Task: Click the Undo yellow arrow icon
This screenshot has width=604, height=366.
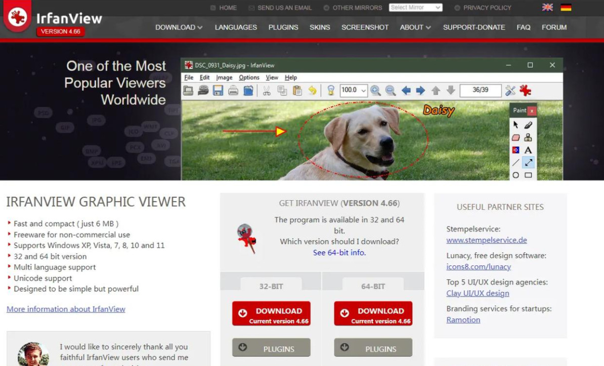Action: (x=313, y=90)
